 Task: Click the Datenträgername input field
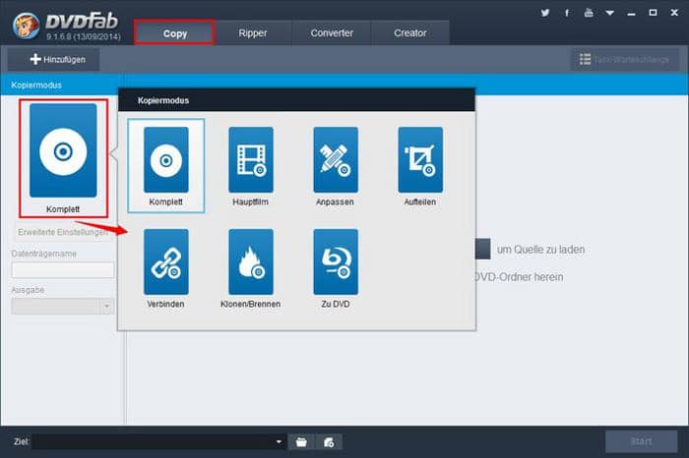(x=63, y=270)
